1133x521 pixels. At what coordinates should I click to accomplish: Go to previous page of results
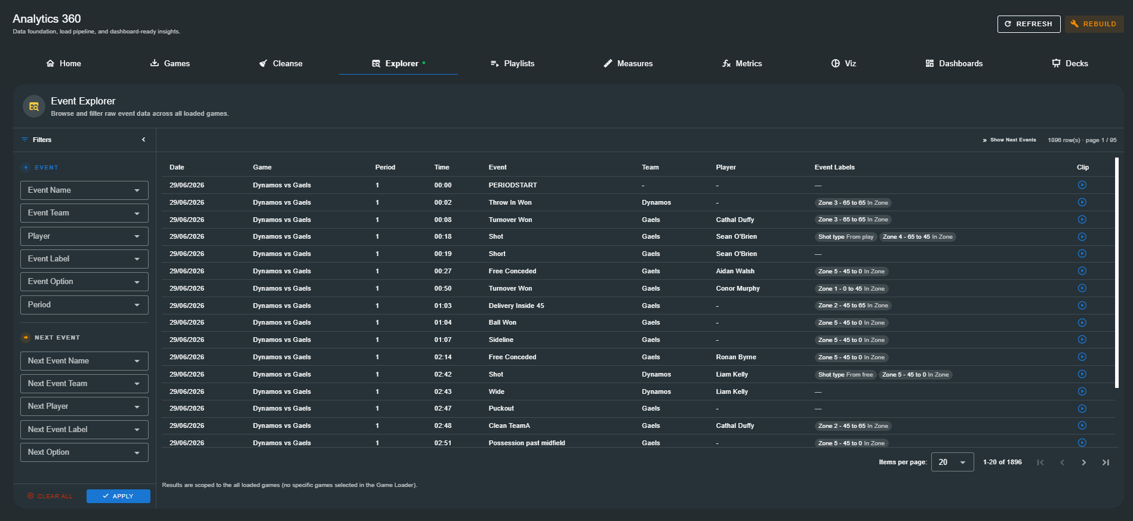1062,463
